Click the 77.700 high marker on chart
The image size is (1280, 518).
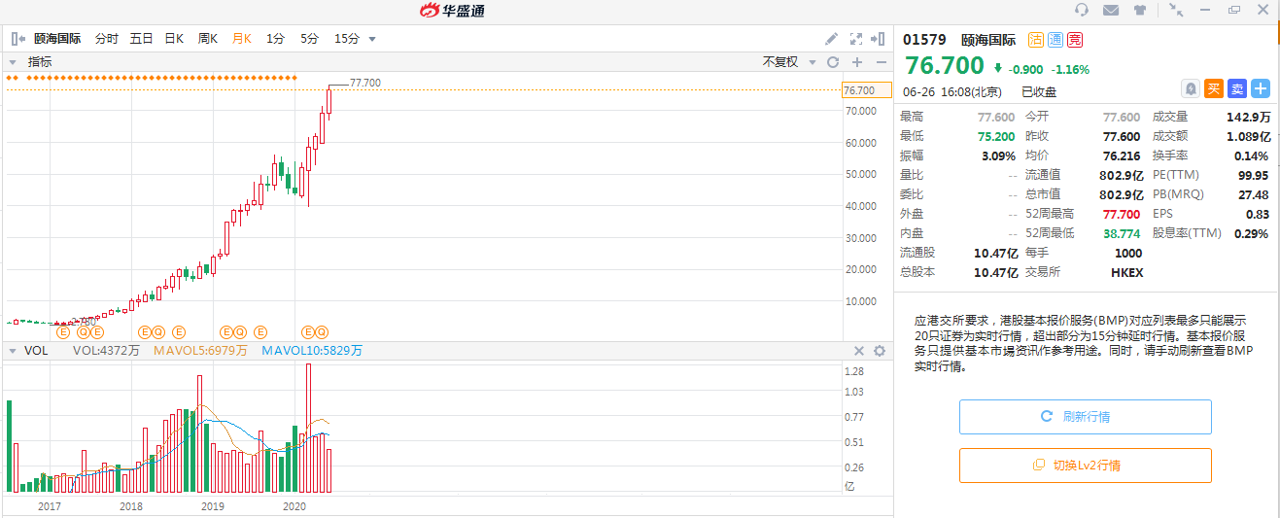[x=364, y=83]
